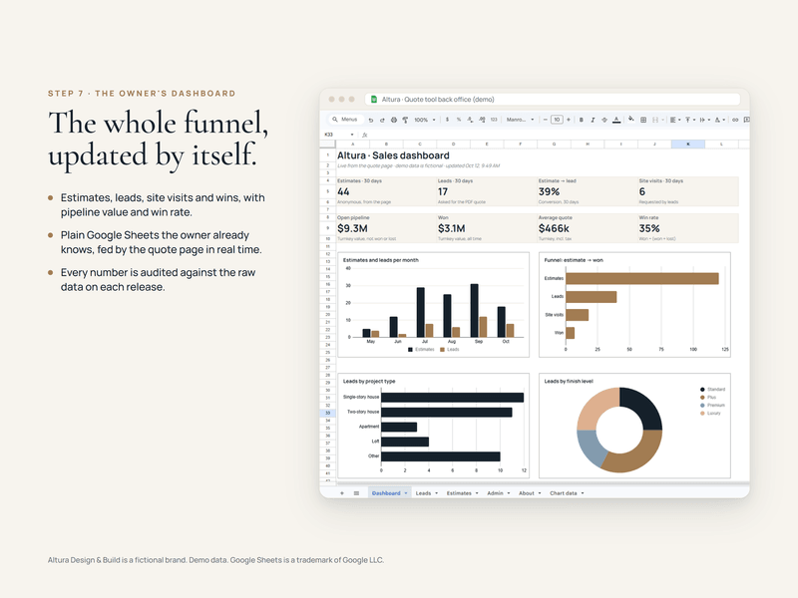Viewport: 798px width, 598px height.
Task: Click the Redo icon in toolbar
Action: pyautogui.click(x=382, y=120)
